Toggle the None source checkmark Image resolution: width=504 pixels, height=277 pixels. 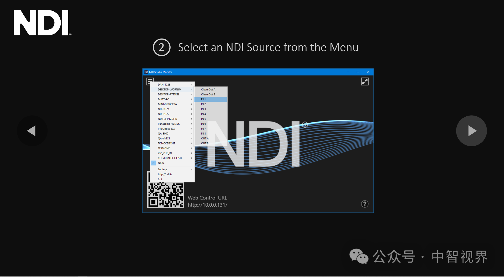153,163
